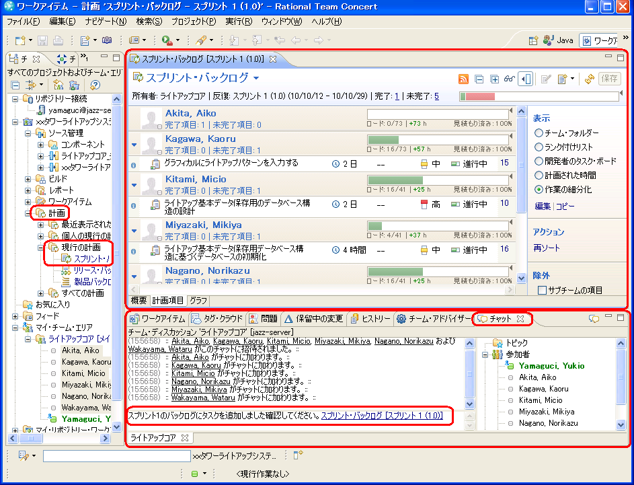Click the Save disk icon in toolbar
Image resolution: width=634 pixels, height=485 pixels.
pyautogui.click(x=42, y=40)
